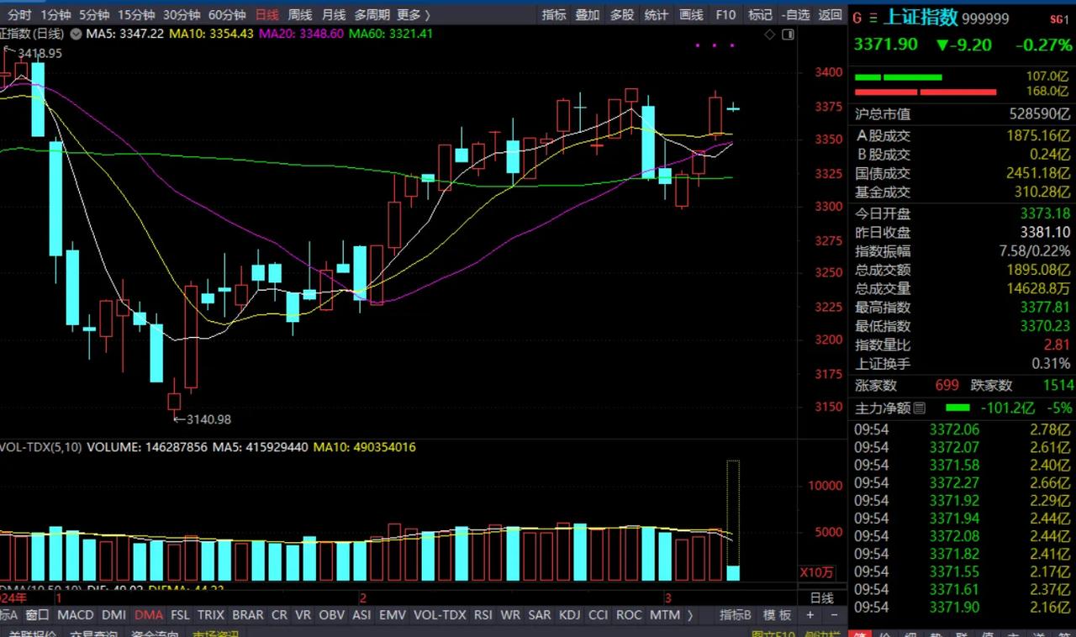Select the 日线 daily chart tab
The width and height of the screenshot is (1076, 637).
[267, 15]
